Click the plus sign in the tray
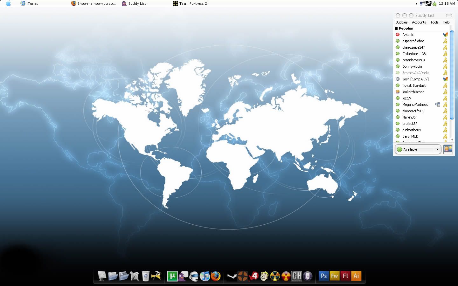 pos(416,4)
